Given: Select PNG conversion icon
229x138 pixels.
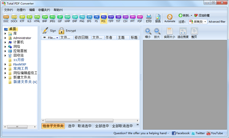Looking at the screenshot, I should (82, 19).
